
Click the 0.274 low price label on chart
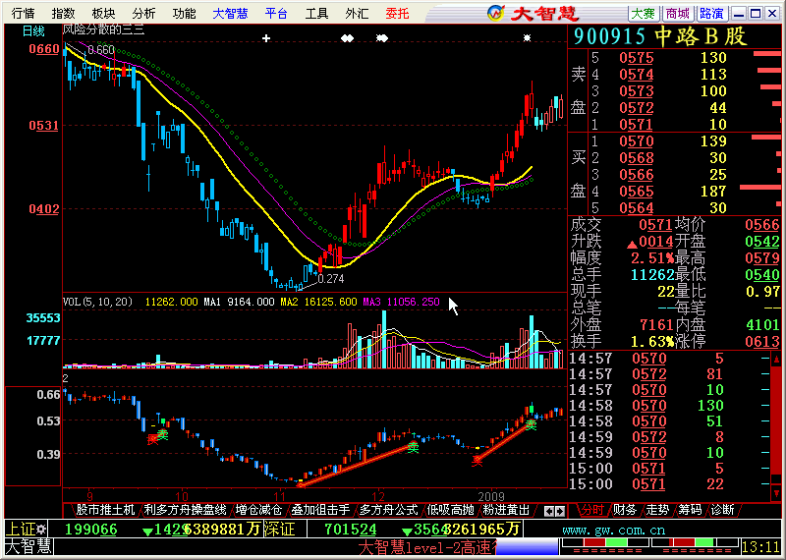pyautogui.click(x=331, y=279)
